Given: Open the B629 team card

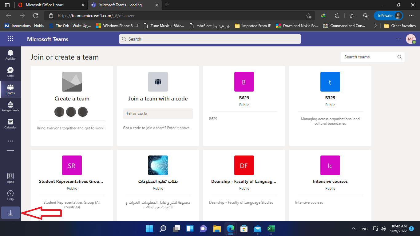Looking at the screenshot, I should point(244,106).
